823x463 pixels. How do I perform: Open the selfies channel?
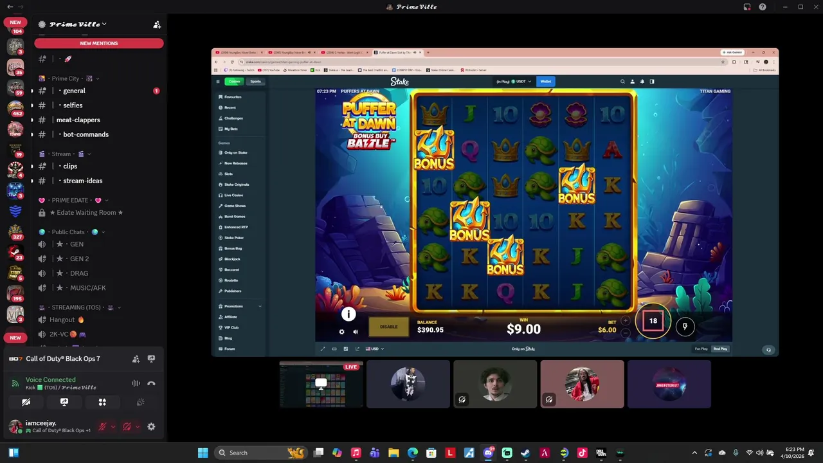point(99,105)
